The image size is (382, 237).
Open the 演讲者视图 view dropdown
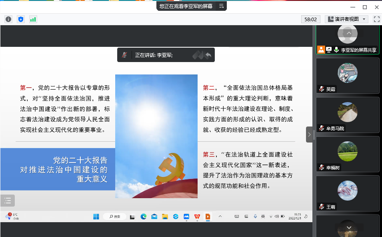click(346, 19)
